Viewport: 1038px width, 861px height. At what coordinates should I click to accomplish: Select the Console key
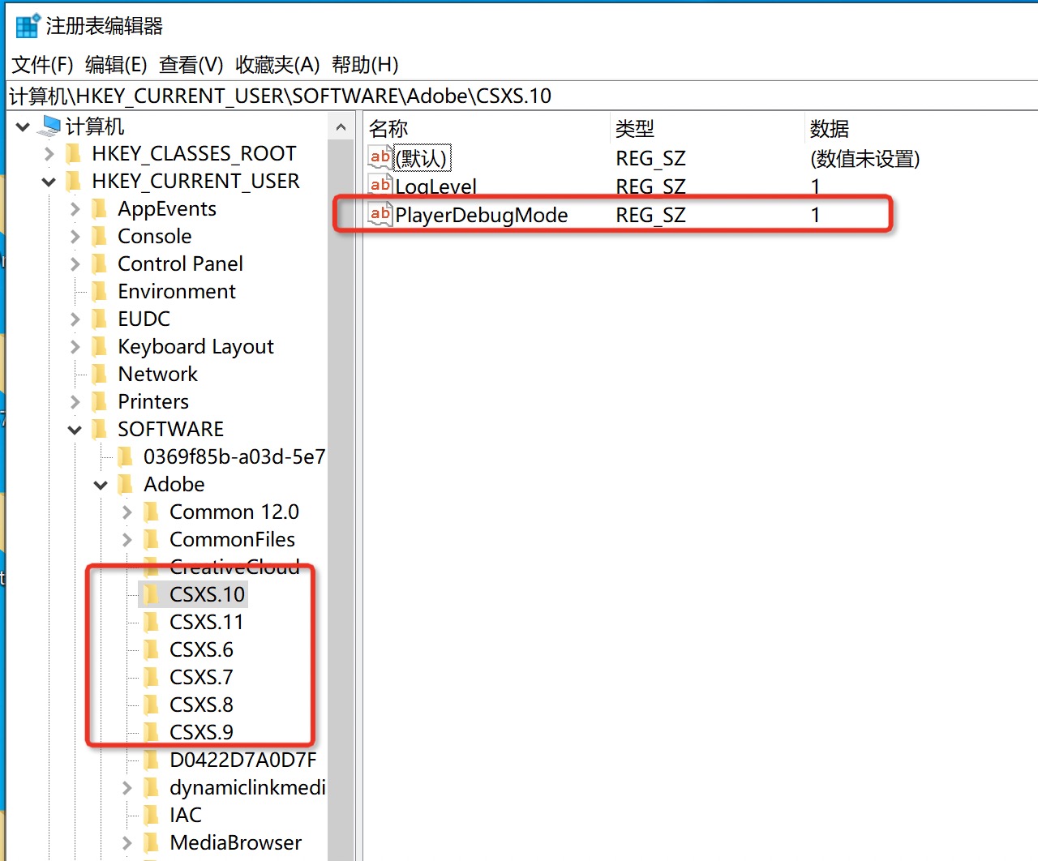coord(154,237)
